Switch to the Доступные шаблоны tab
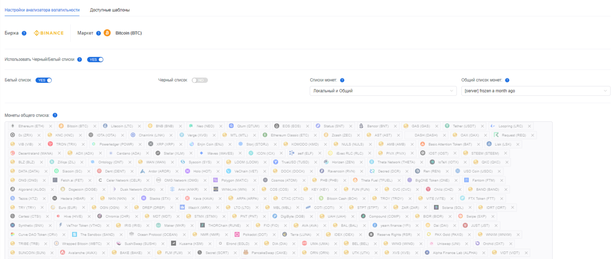Image resolution: width=614 pixels, height=259 pixels. [x=110, y=10]
